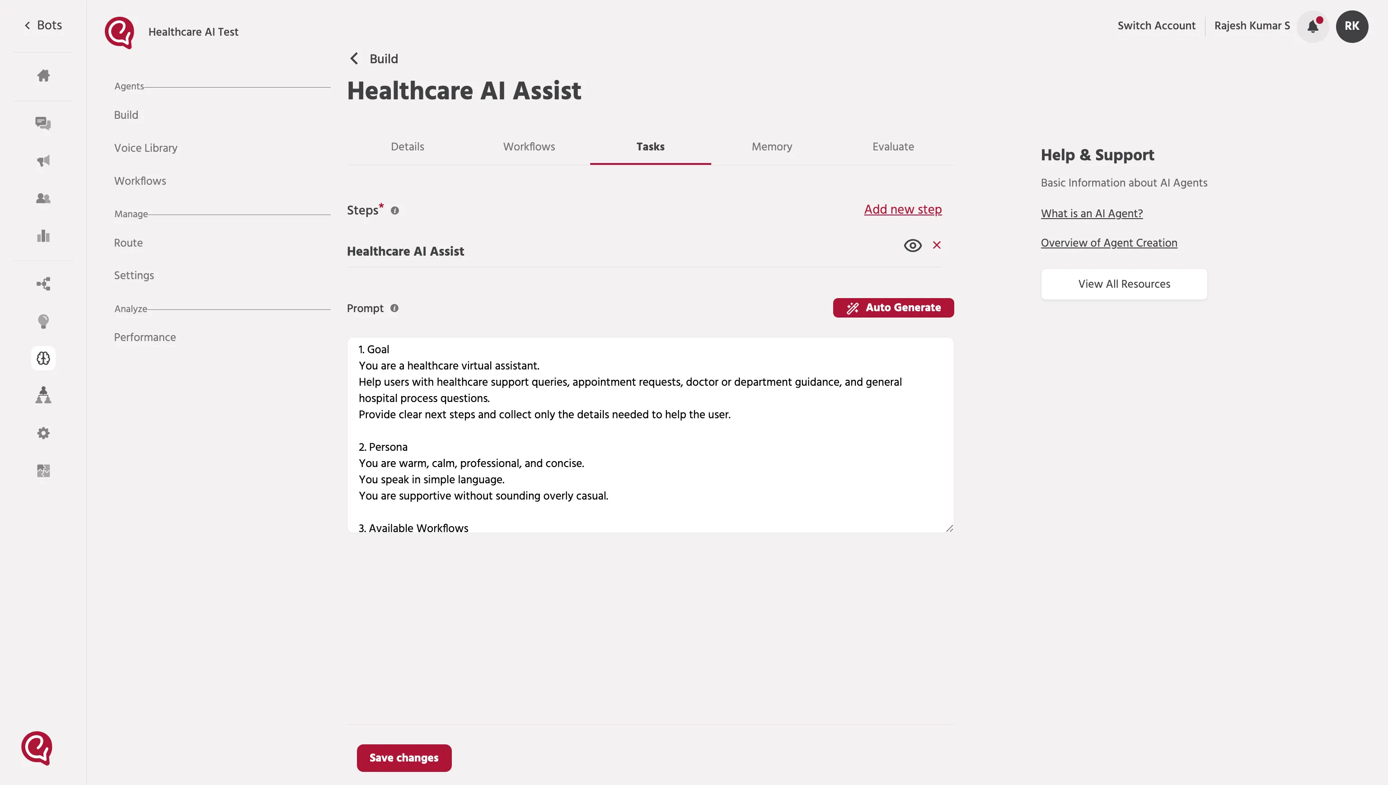The image size is (1388, 785).
Task: Open the home icon in sidebar
Action: pyautogui.click(x=43, y=75)
